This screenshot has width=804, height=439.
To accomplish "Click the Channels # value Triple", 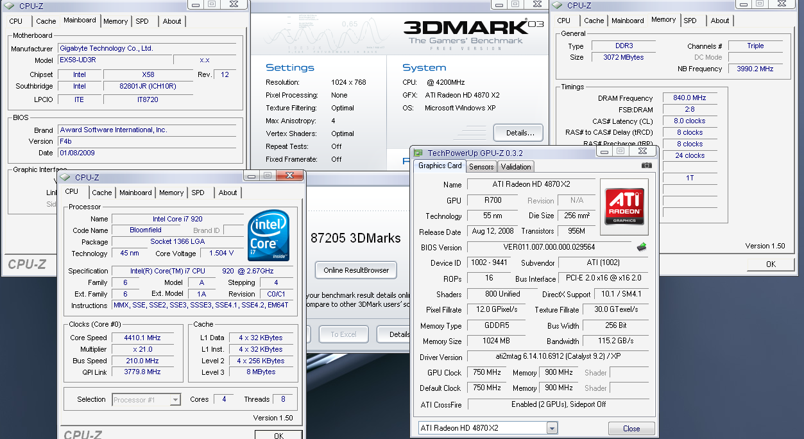I will [x=755, y=46].
